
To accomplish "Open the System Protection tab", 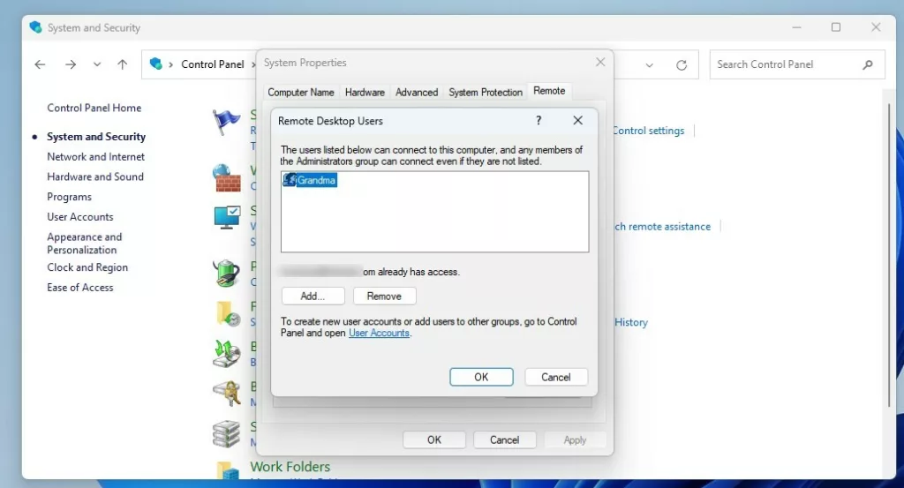I will click(x=486, y=92).
